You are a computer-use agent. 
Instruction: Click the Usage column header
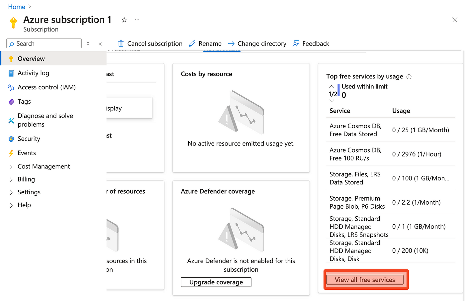tap(401, 111)
